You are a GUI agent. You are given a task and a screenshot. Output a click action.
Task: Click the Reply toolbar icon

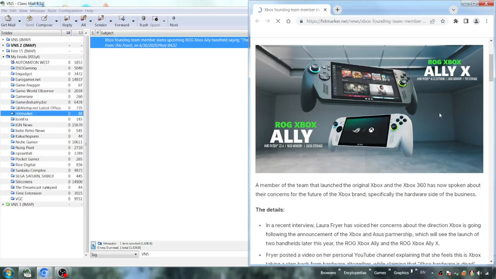[x=67, y=21]
